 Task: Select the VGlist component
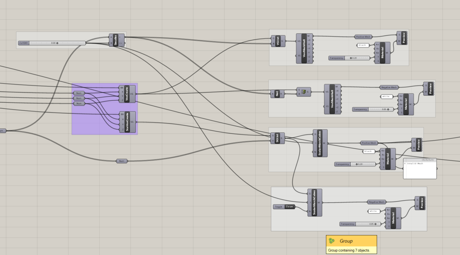(278, 41)
